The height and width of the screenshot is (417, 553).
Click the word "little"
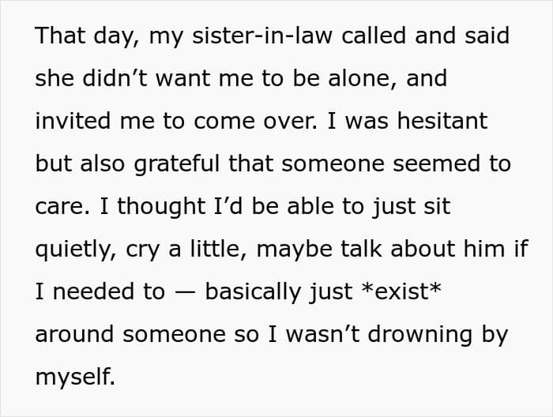pyautogui.click(x=215, y=249)
